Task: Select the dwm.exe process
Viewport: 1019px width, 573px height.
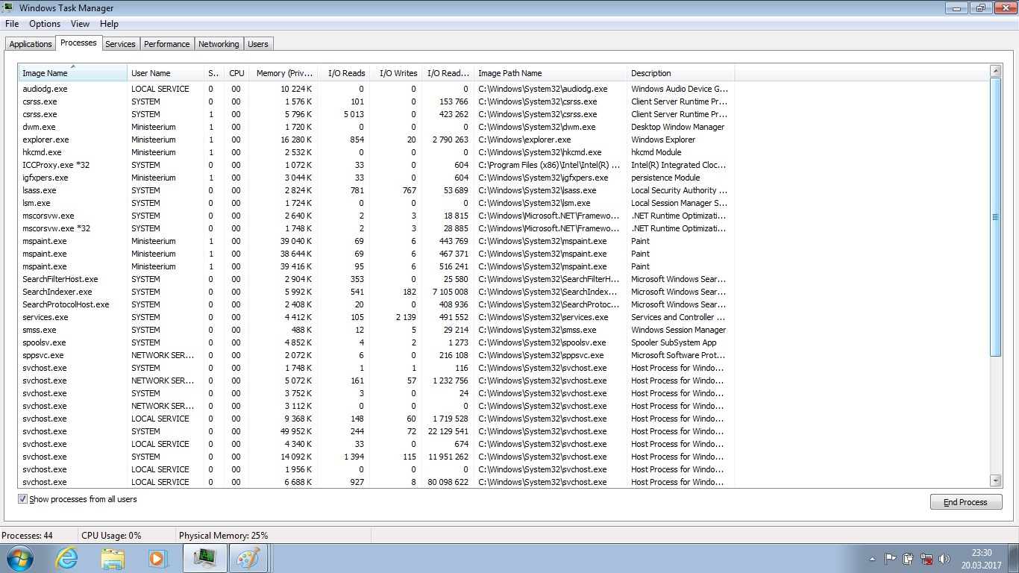Action: pos(377,127)
